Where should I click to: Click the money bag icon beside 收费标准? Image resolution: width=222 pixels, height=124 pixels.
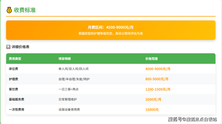pos(9,10)
